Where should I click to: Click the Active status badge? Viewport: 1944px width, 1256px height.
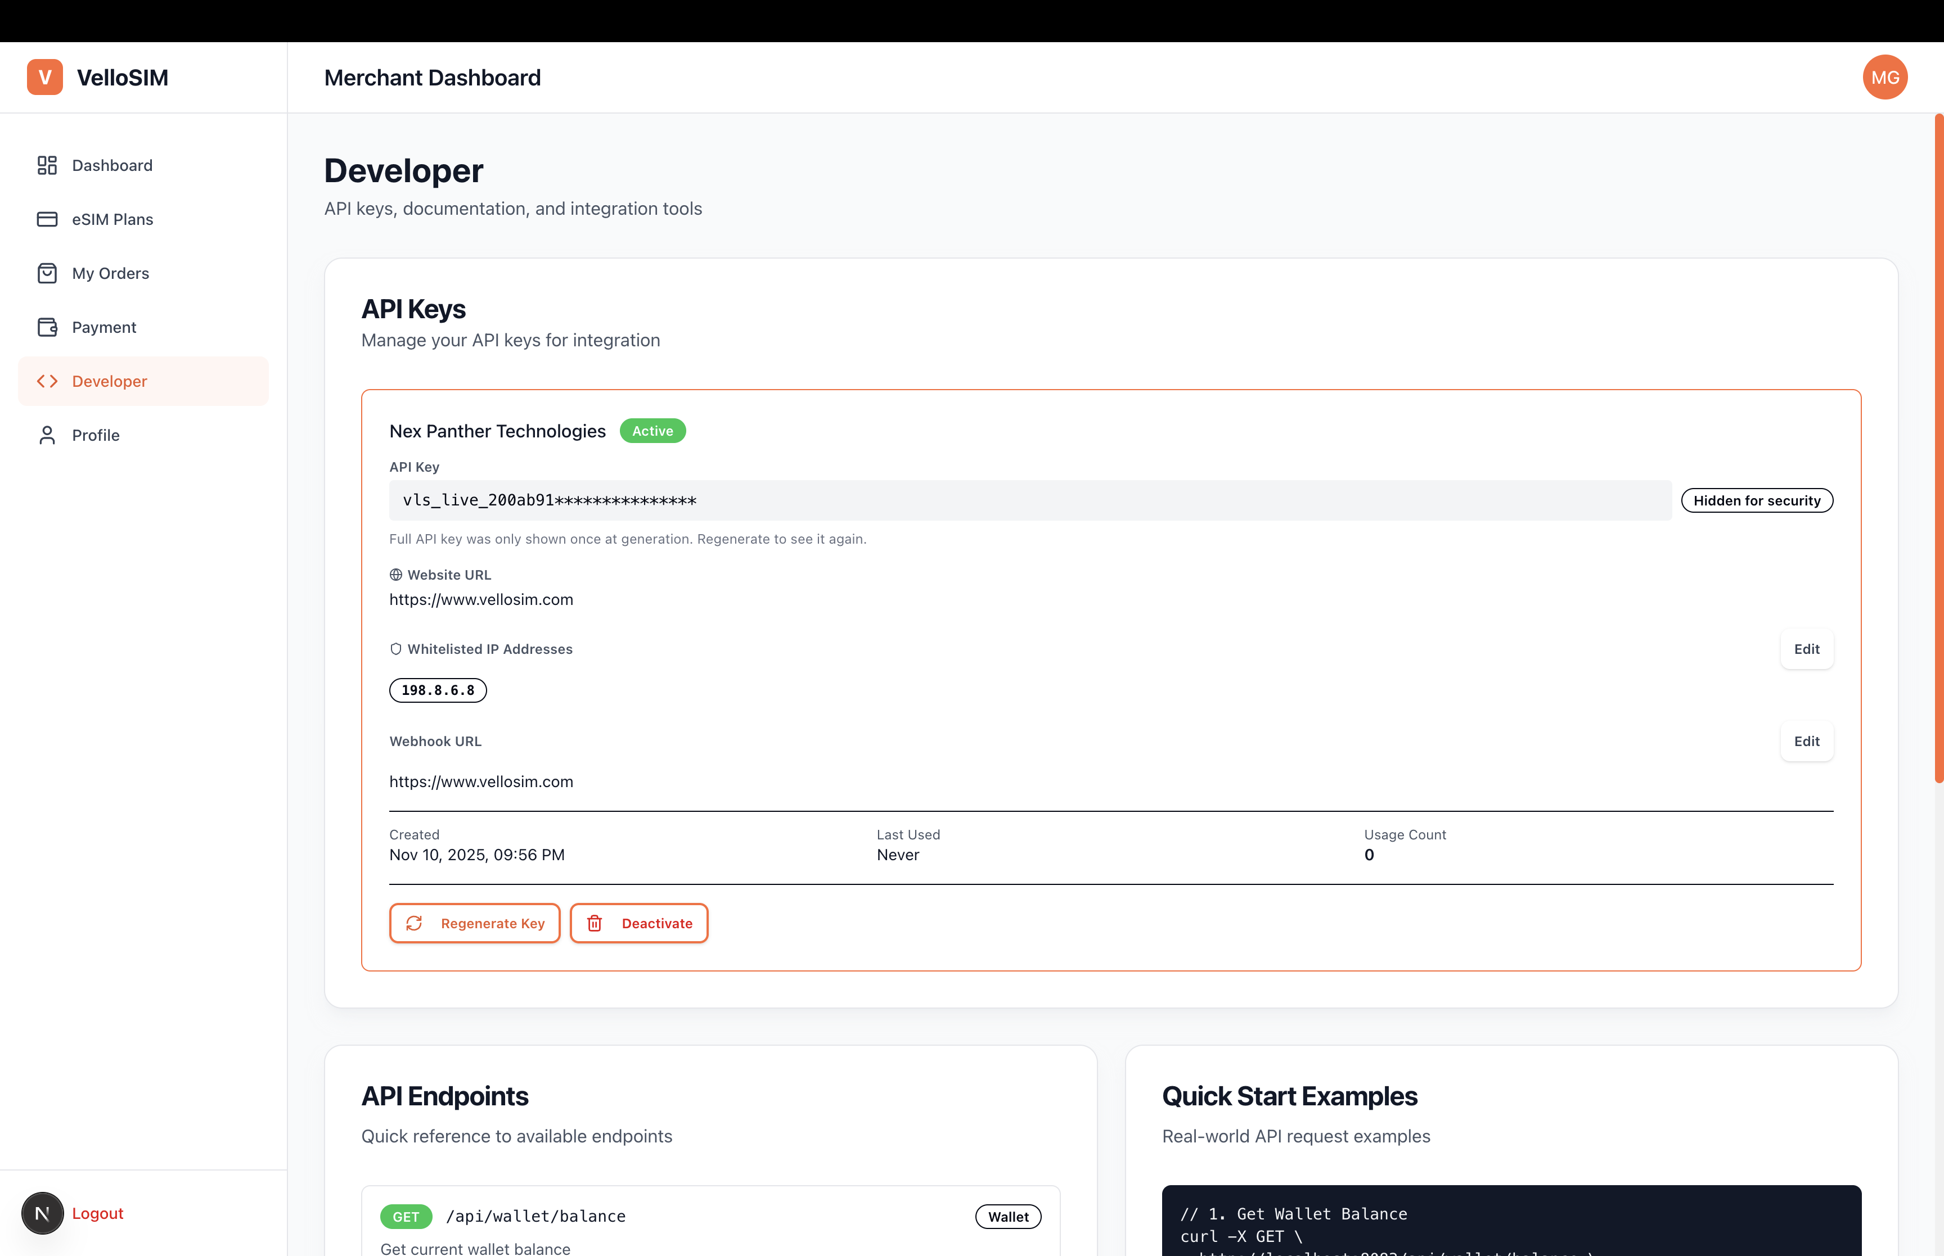click(652, 431)
